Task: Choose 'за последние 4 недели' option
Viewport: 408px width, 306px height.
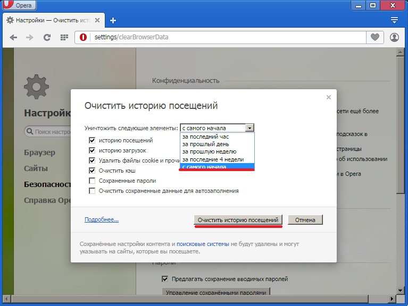Action: point(217,159)
